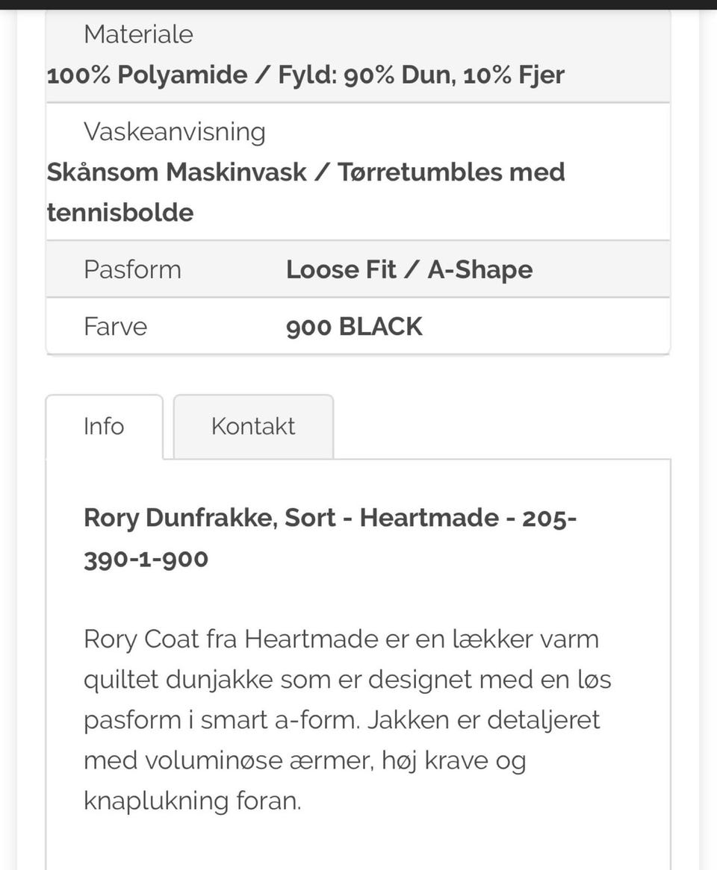Open the Kontakt tab

click(253, 426)
